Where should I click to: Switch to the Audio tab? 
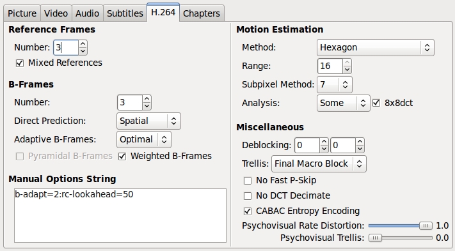pyautogui.click(x=87, y=13)
